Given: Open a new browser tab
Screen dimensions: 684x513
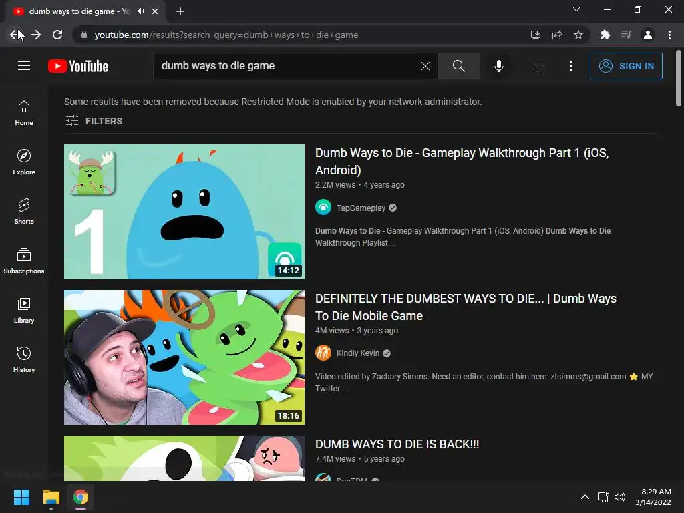Looking at the screenshot, I should [x=180, y=11].
